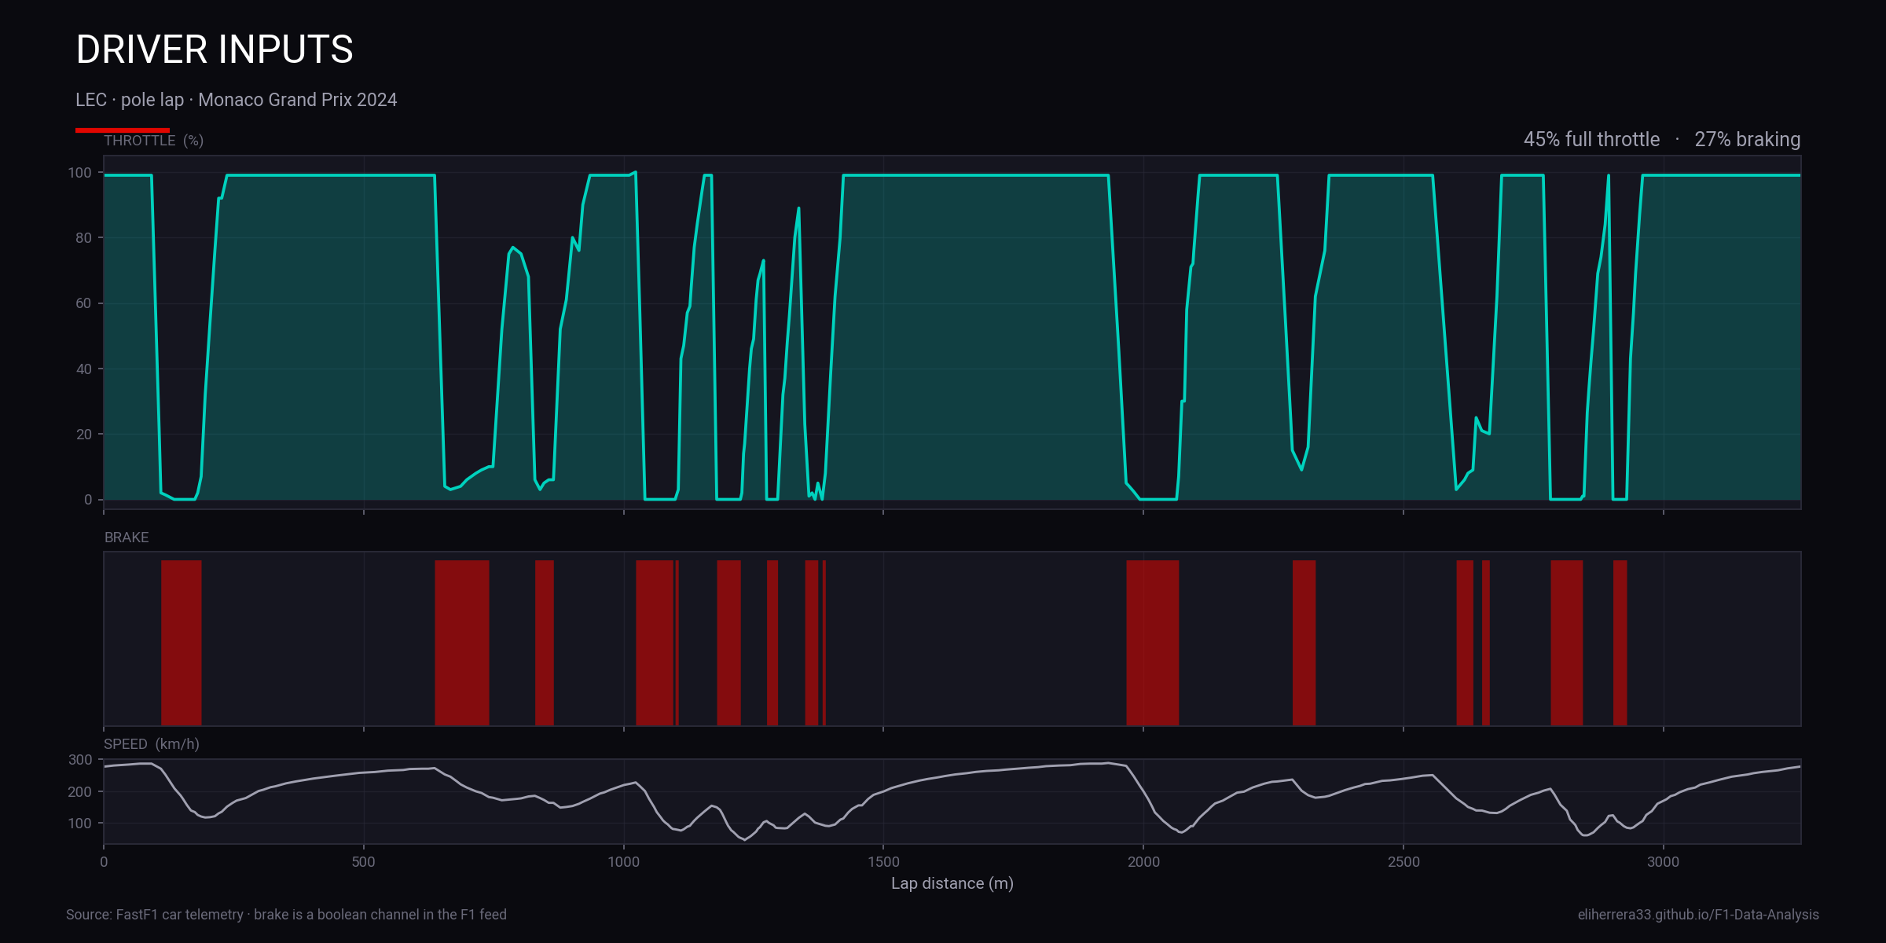Click throttle axis tick label 80
This screenshot has width=1886, height=943.
click(x=83, y=238)
